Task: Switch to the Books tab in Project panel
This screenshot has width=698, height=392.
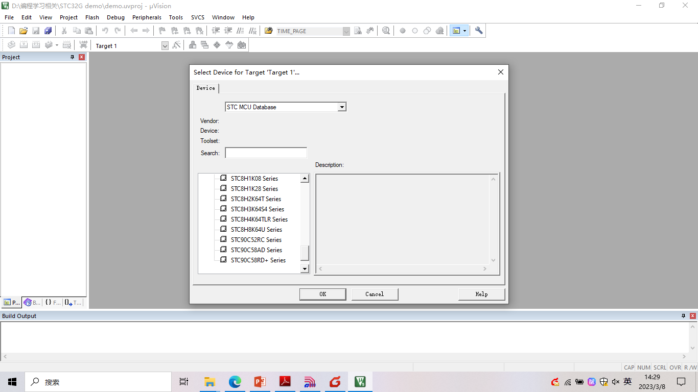Action: pos(32,302)
